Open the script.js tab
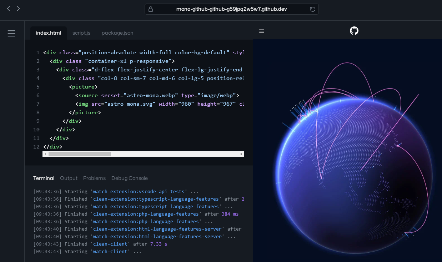The width and height of the screenshot is (442, 262). pyautogui.click(x=81, y=33)
